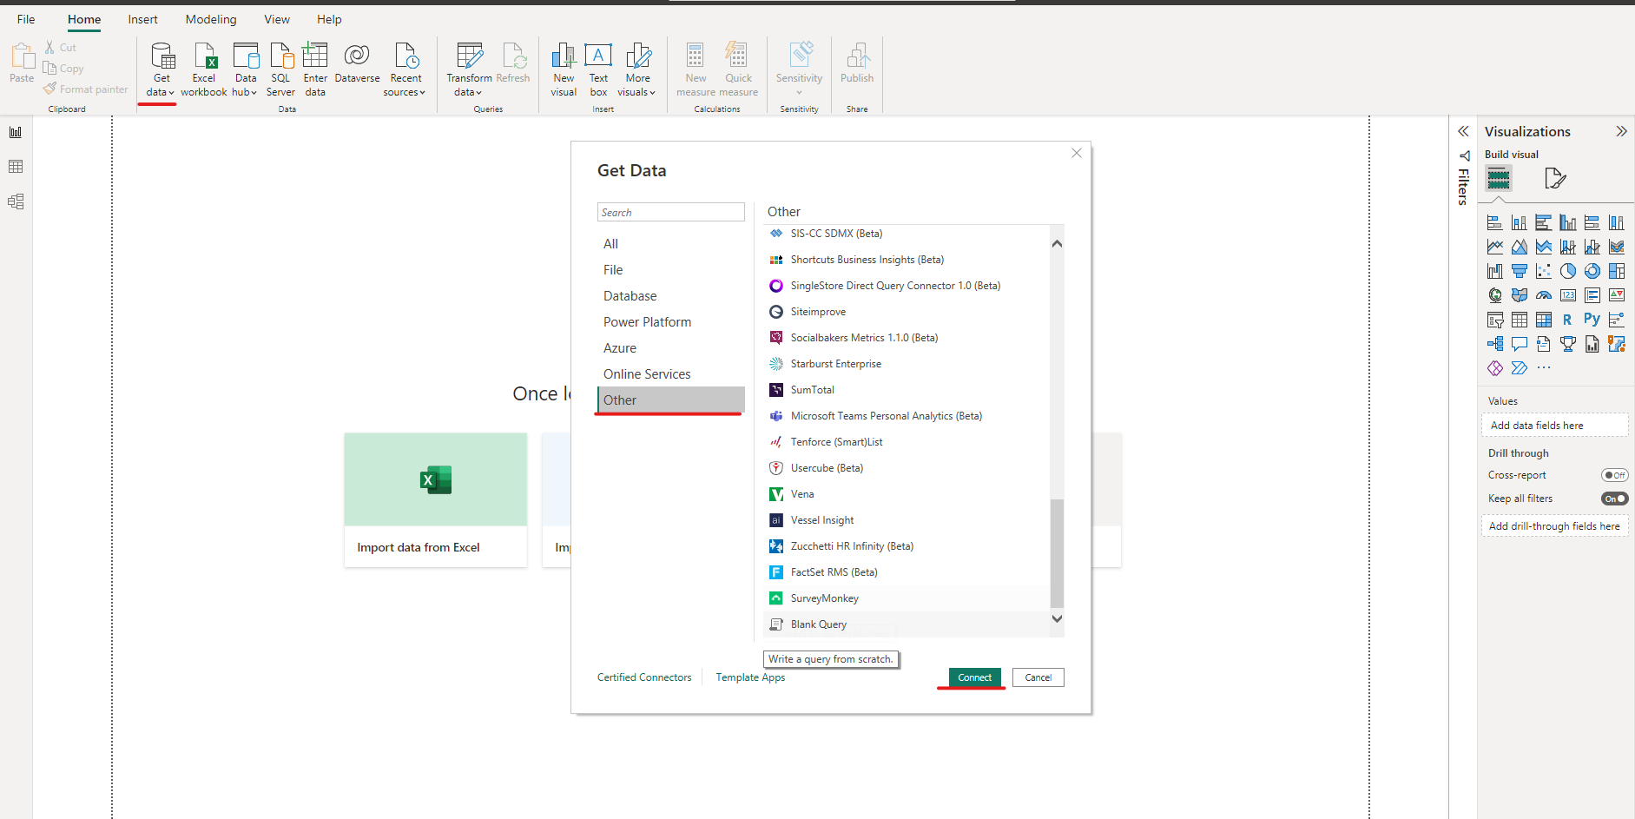Switch to Report view in left sidebar
This screenshot has width=1635, height=819.
click(x=16, y=132)
